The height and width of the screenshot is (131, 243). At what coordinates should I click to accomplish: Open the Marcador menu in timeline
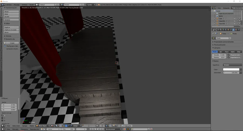tap(15, 129)
